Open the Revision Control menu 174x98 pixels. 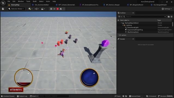165,96
